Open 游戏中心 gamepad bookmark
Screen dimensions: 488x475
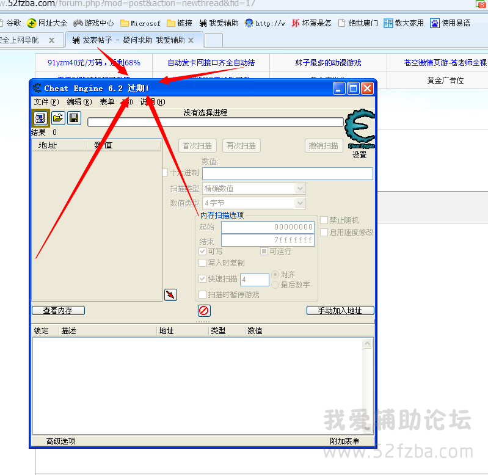[x=93, y=23]
